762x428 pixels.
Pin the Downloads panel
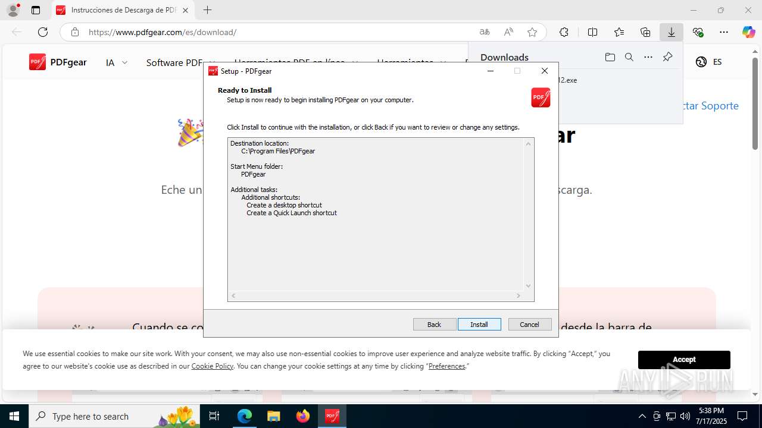click(x=667, y=57)
